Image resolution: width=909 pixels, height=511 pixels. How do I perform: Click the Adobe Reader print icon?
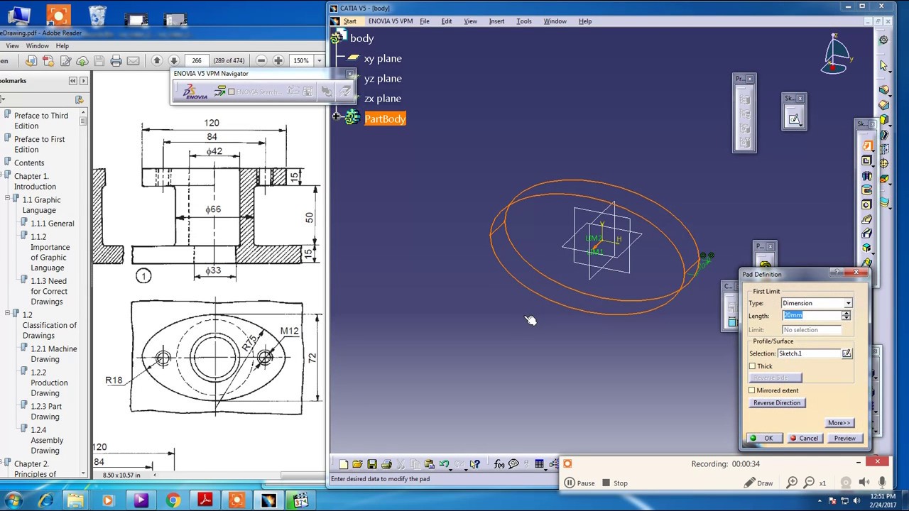pyautogui.click(x=116, y=61)
